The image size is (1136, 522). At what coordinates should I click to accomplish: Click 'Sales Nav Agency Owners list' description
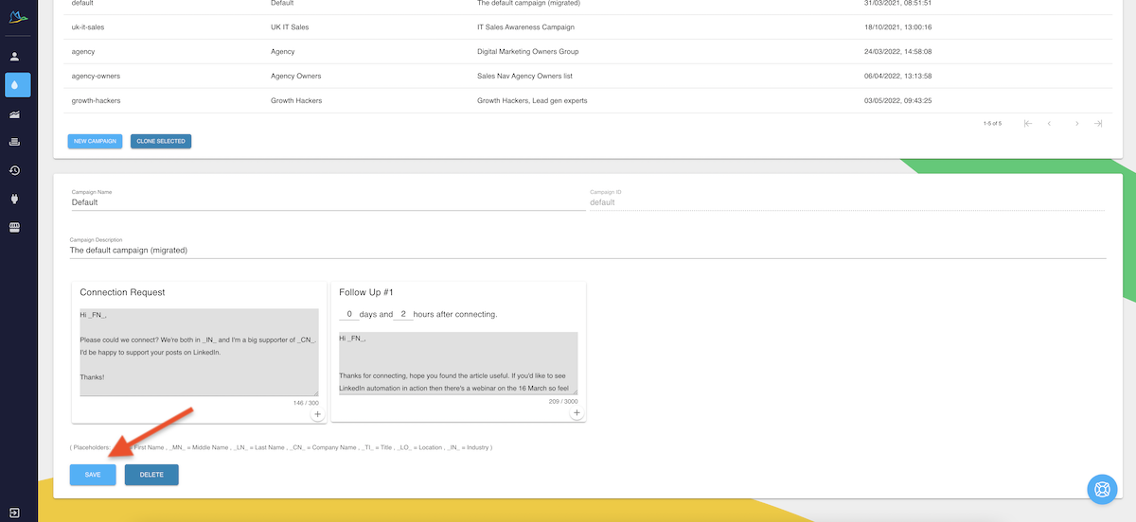point(524,76)
